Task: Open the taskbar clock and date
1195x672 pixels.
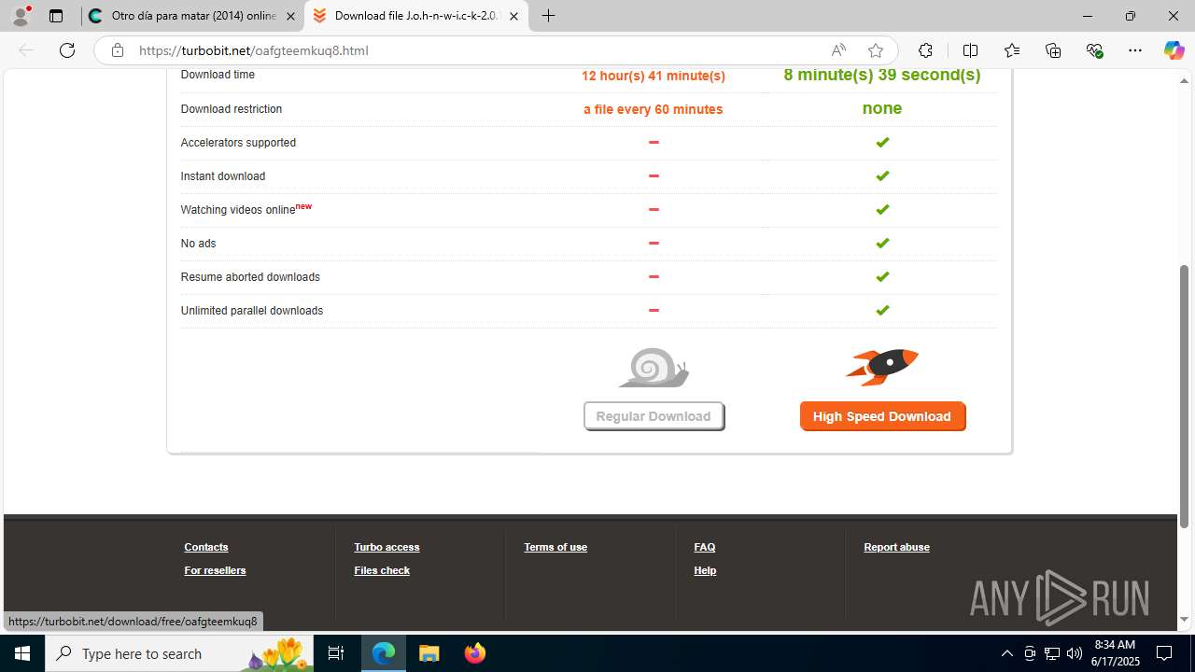Action: pos(1117,653)
